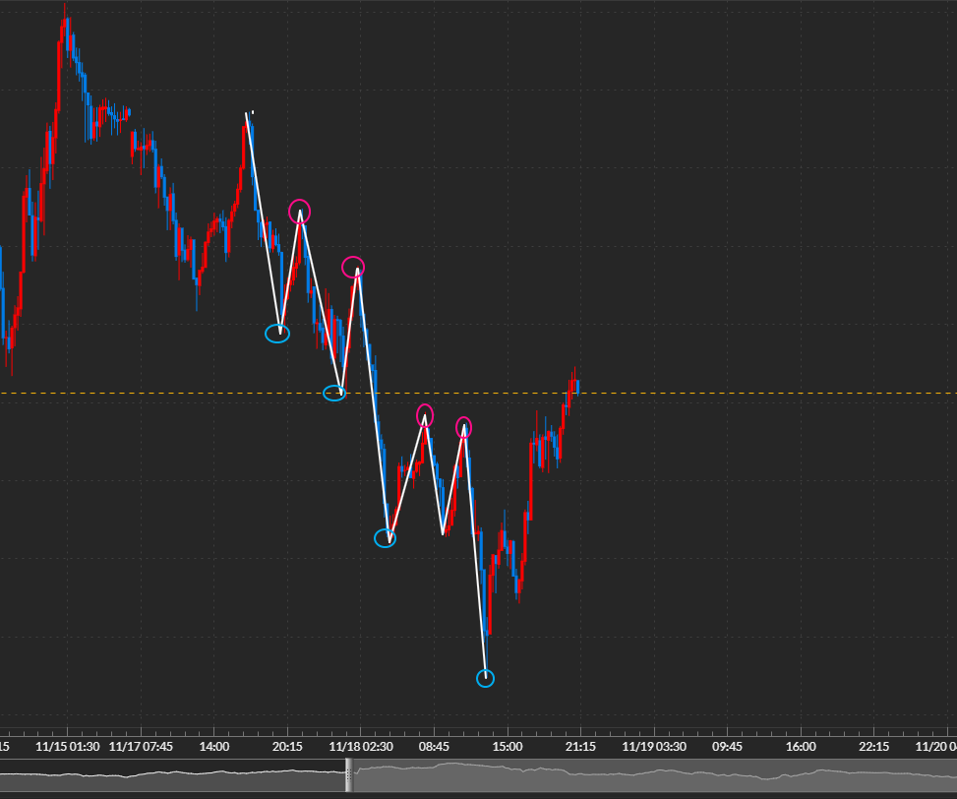
Task: Click the third pink circle from left
Action: tap(425, 414)
